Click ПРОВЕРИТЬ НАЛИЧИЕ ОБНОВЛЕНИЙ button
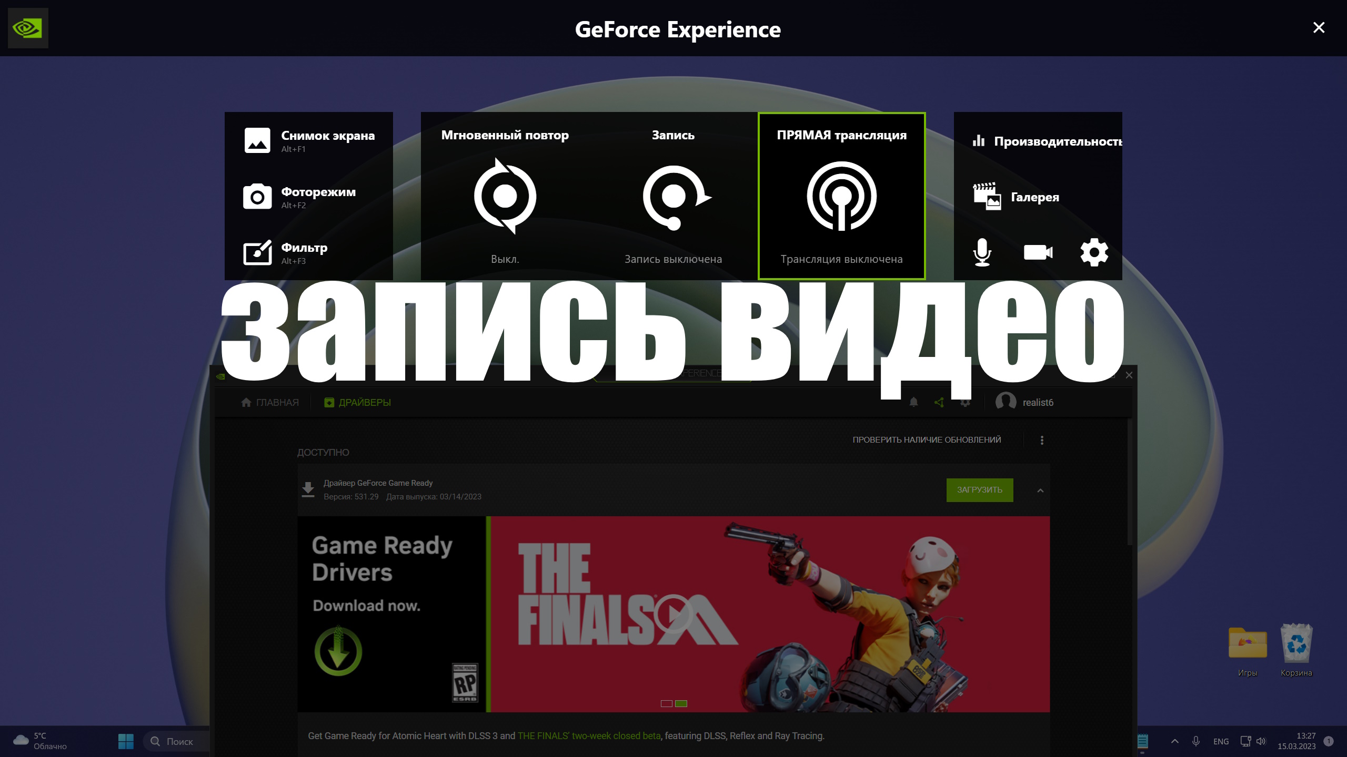1347x757 pixels. [926, 440]
